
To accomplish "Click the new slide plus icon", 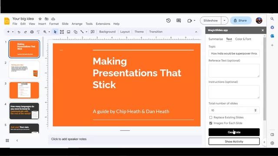I will pos(8,32).
